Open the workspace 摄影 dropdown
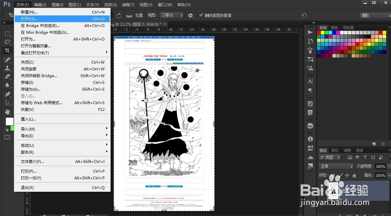Screen dimensions: 391x216 pos(375,16)
